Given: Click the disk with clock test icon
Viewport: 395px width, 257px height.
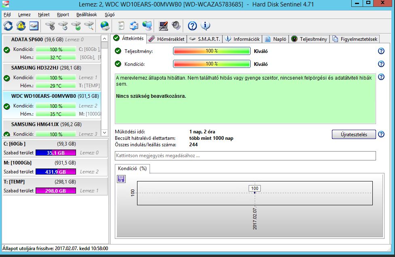Looking at the screenshot, I should click(x=63, y=26).
